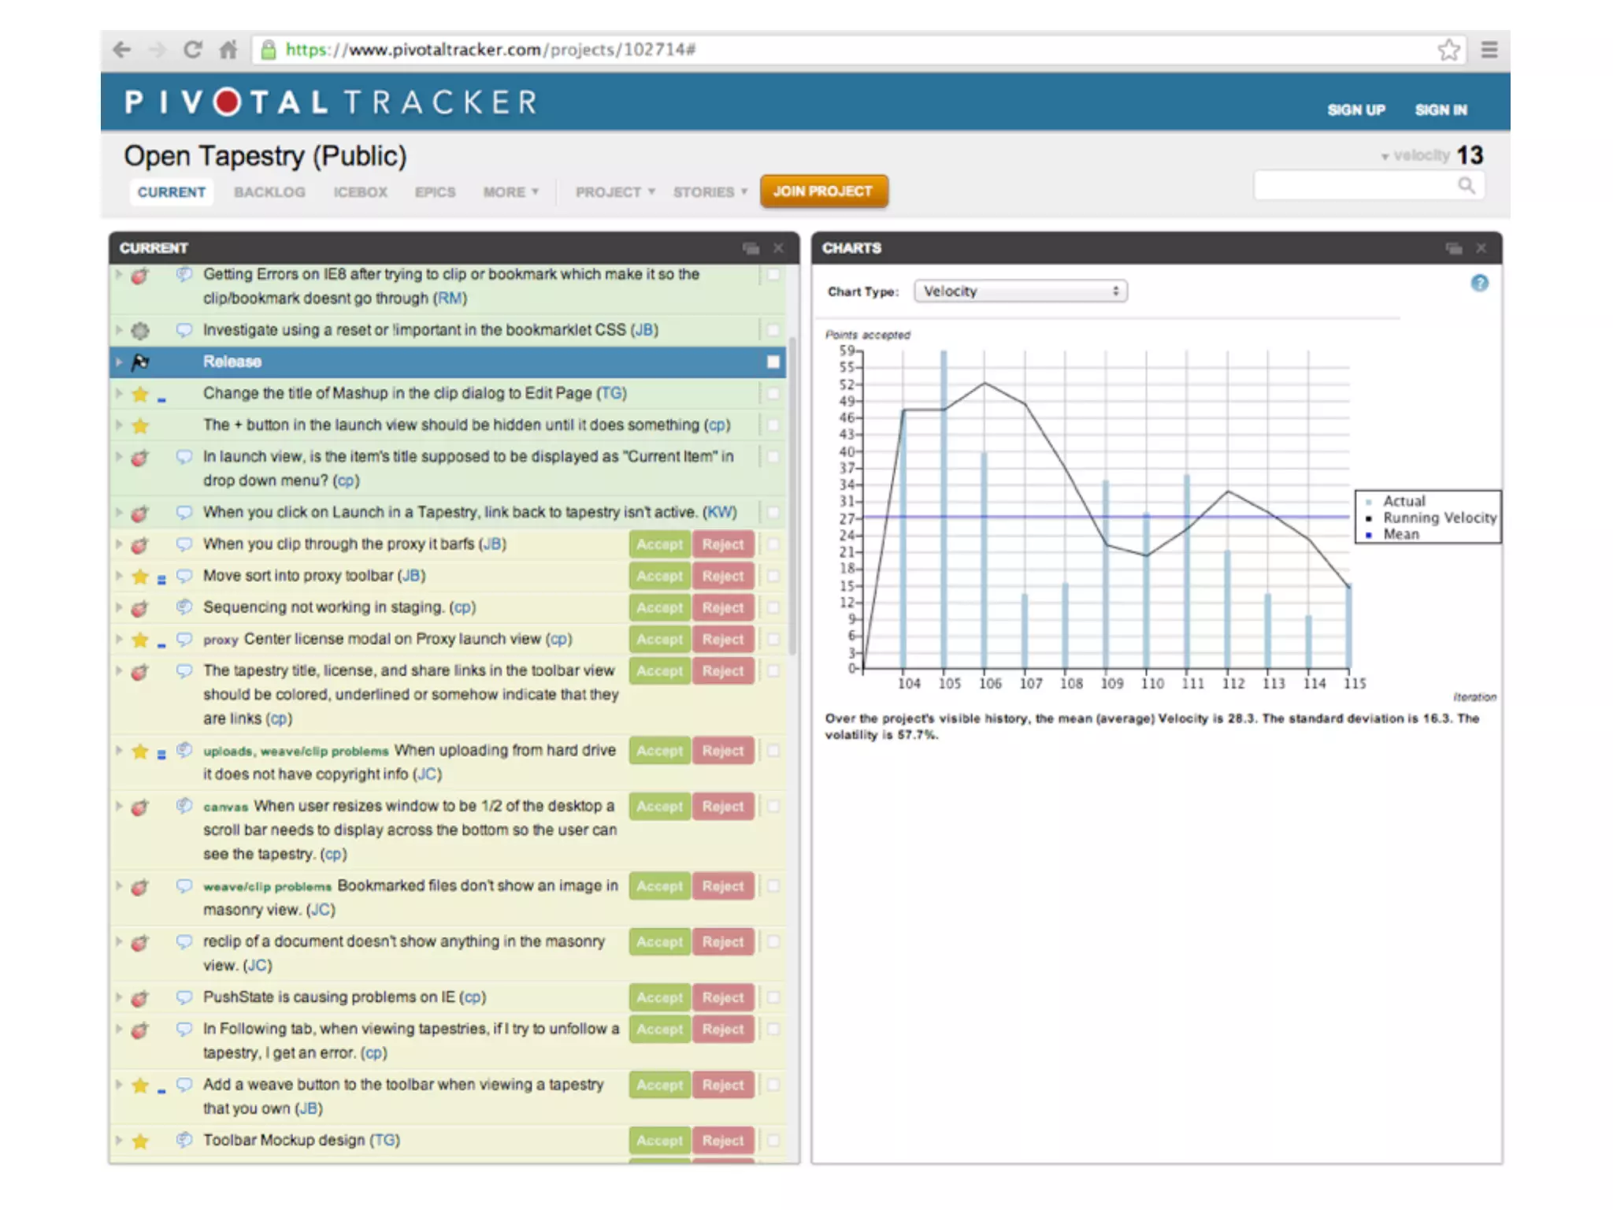Click the current panel vertical scrollbar
The image size is (1613, 1210).
coord(792,496)
